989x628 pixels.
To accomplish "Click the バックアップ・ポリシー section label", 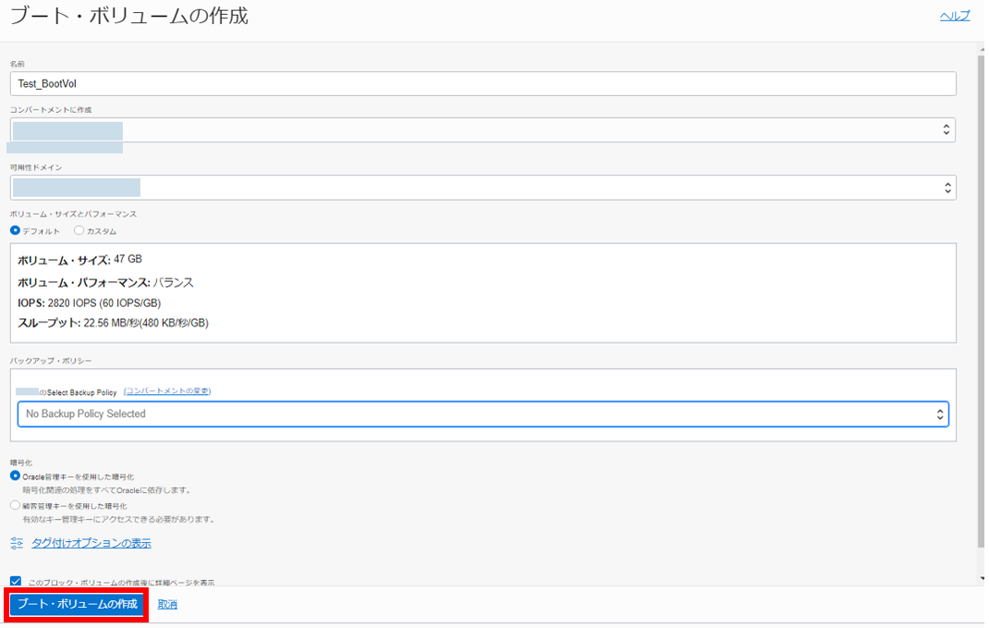I will [x=51, y=361].
